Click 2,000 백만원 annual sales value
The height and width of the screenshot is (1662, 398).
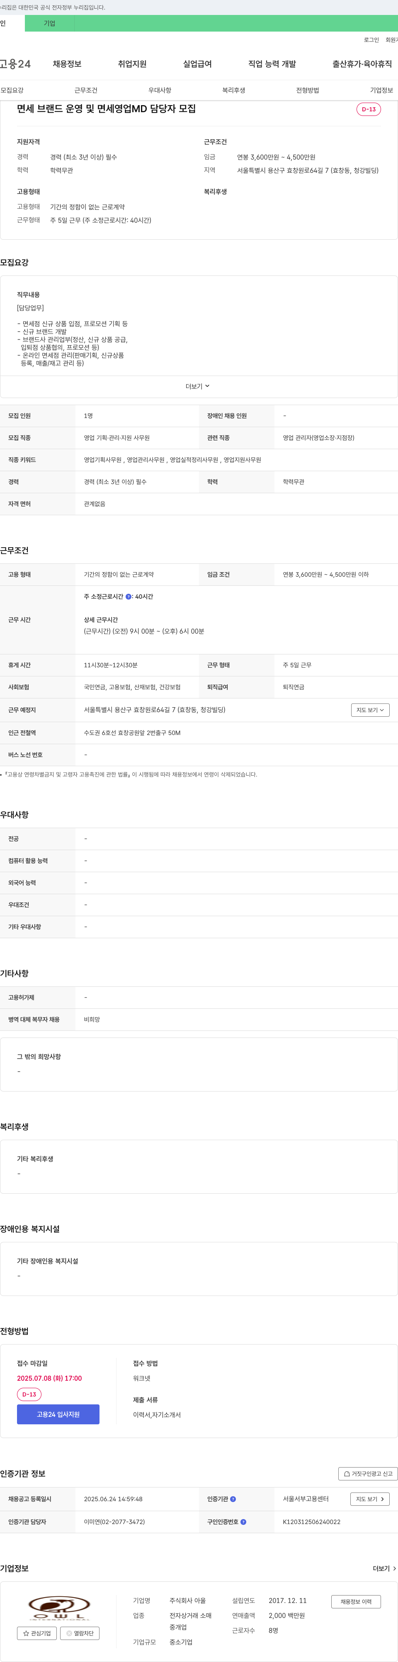(x=286, y=1615)
